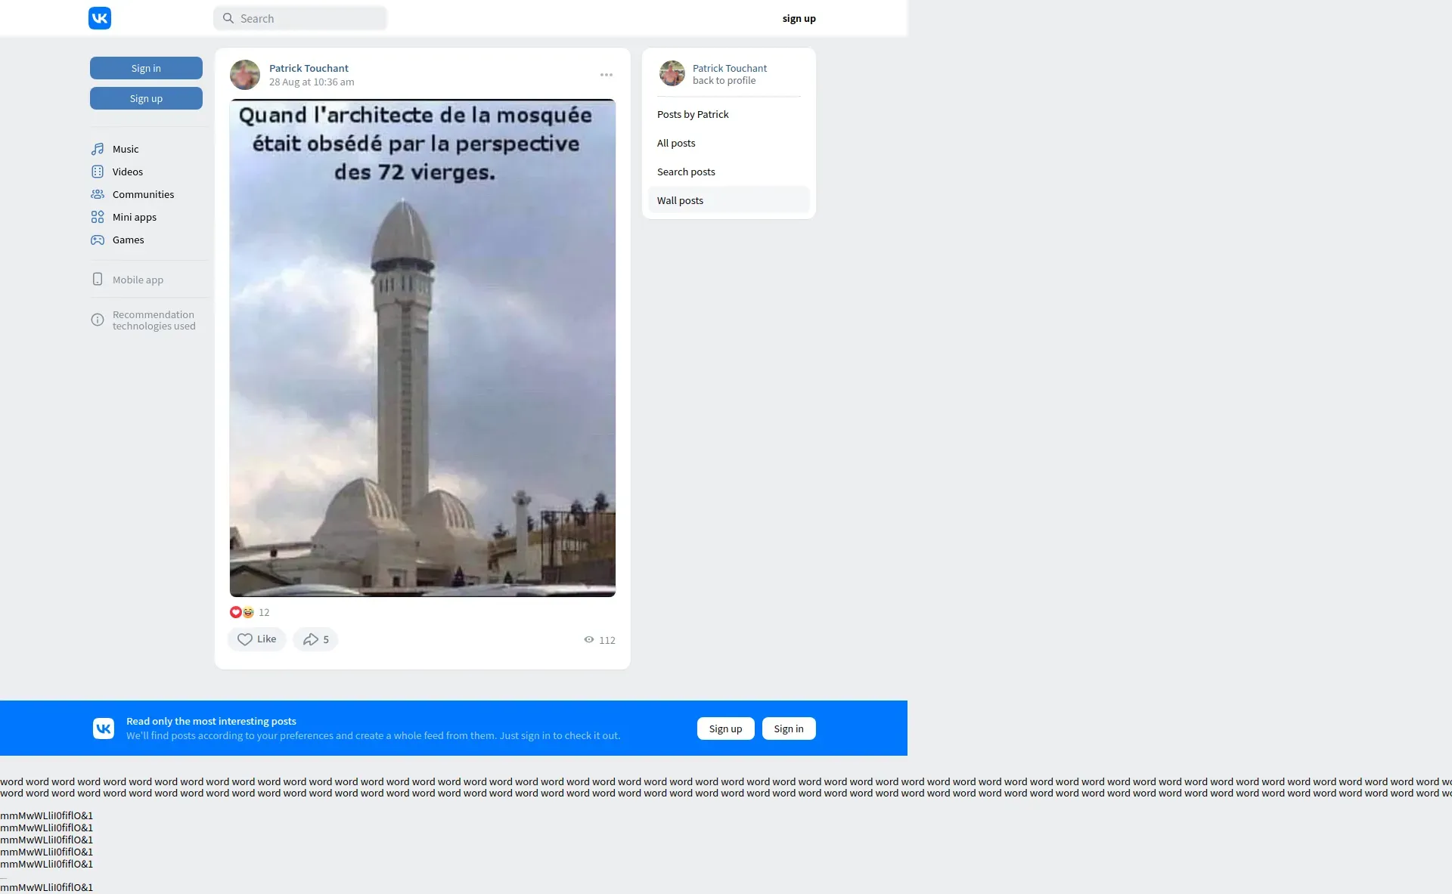Open the Mini apps icon
The image size is (1452, 894).
(98, 217)
